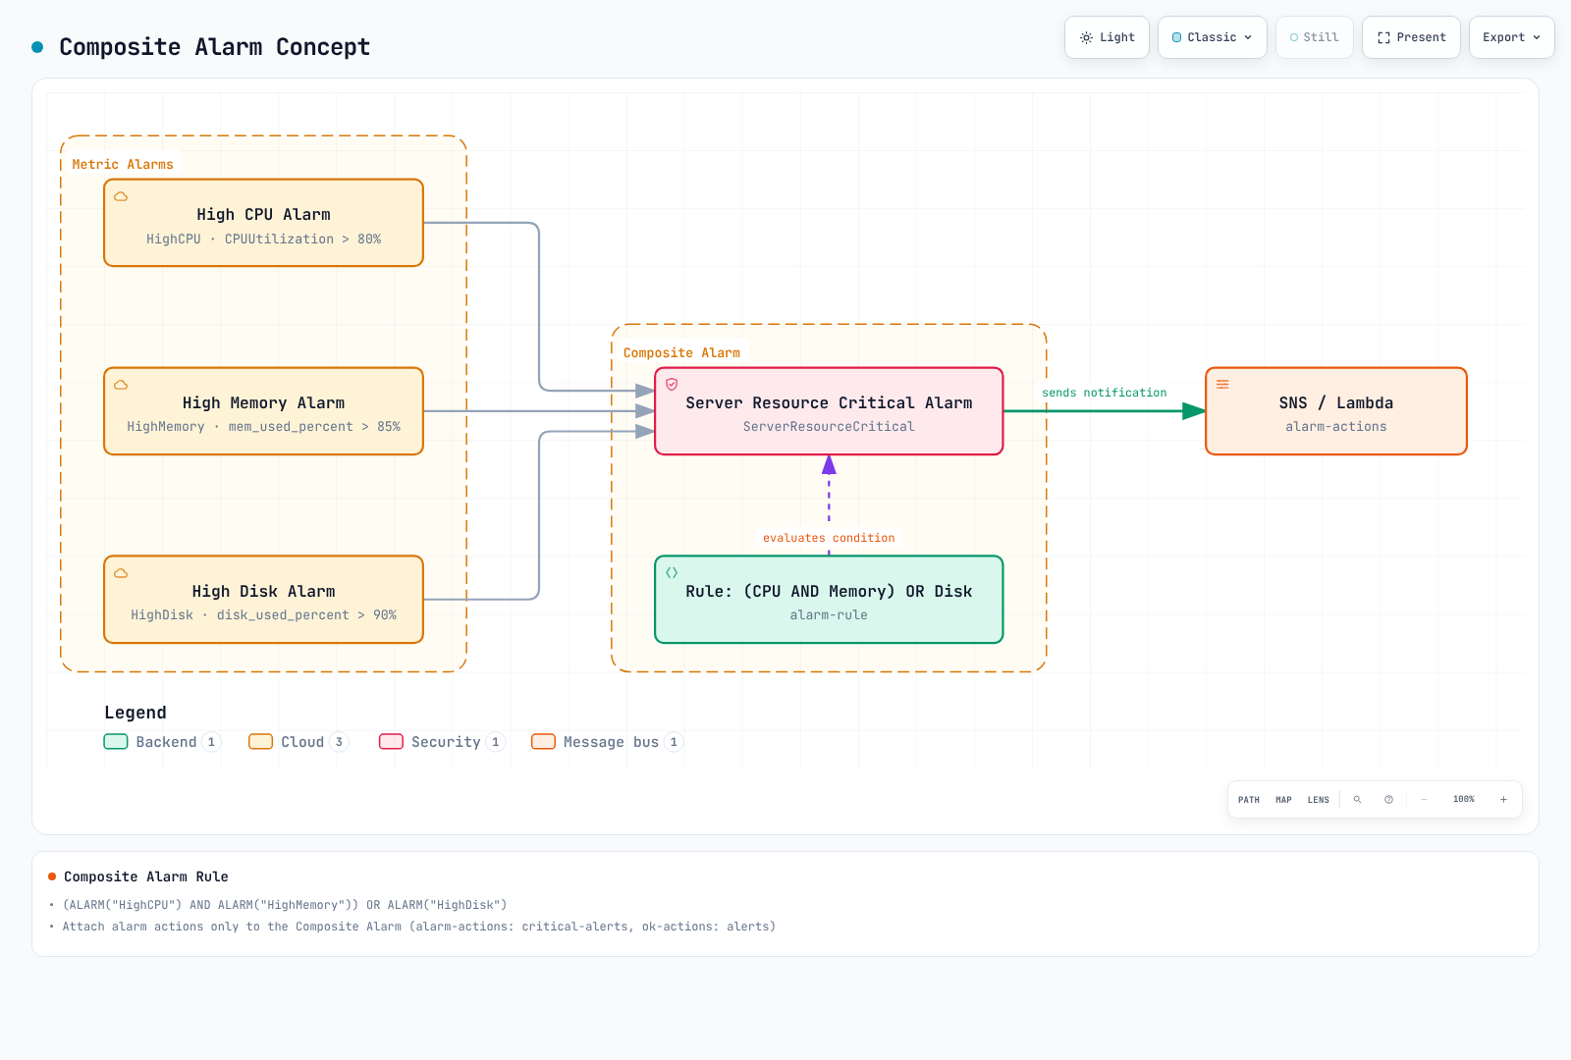Viewport: 1571px width, 1060px height.
Task: Click the "sends notification" edge label
Action: [1105, 393]
